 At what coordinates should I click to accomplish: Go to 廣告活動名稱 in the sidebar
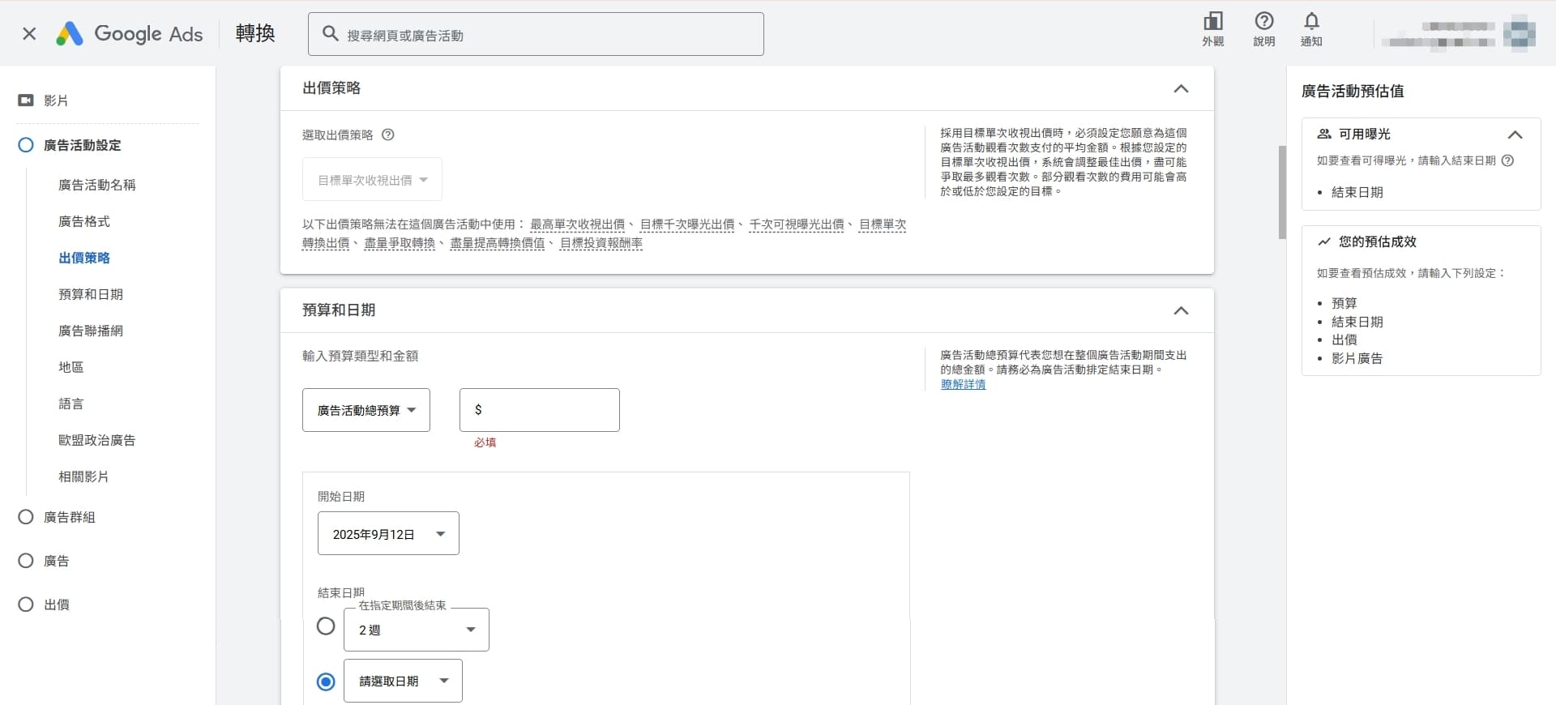click(x=97, y=185)
